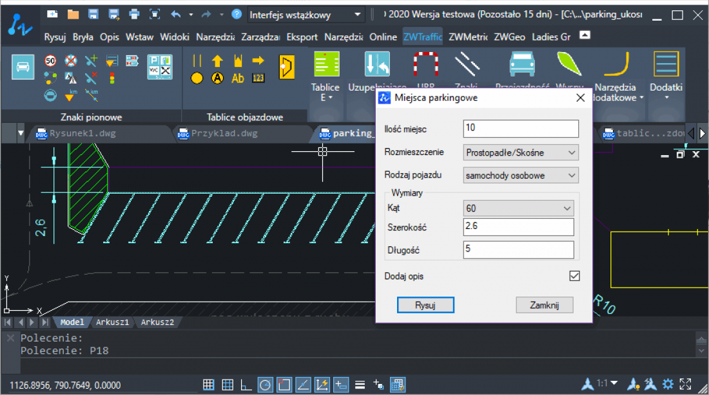Toggle polar tracking in status bar
Image resolution: width=709 pixels, height=395 pixels.
tap(265, 385)
